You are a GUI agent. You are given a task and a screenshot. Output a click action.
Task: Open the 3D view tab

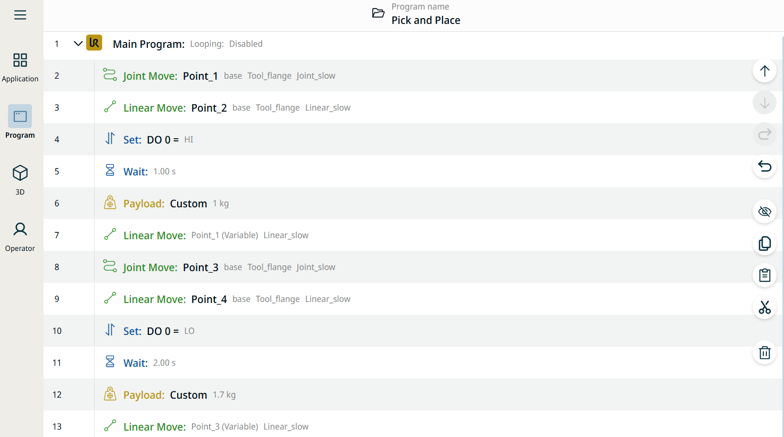[x=20, y=180]
